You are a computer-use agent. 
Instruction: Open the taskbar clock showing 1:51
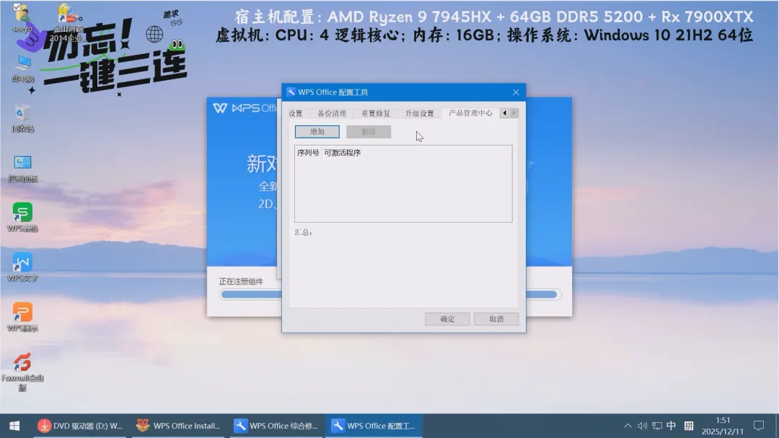(723, 426)
